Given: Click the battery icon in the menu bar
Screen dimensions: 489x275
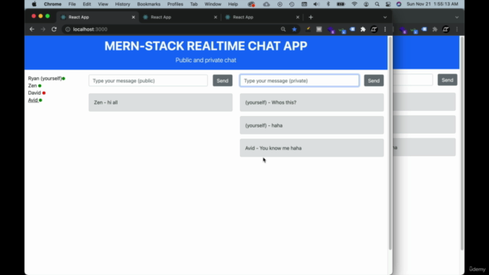Looking at the screenshot, I should [341, 4].
